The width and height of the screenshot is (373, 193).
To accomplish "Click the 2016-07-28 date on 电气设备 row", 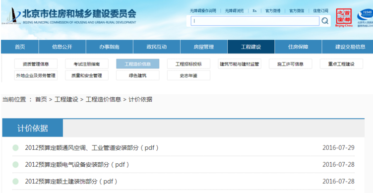I will (x=338, y=164).
